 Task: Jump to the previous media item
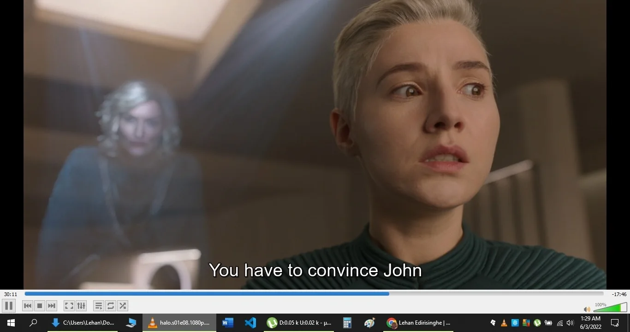point(28,306)
